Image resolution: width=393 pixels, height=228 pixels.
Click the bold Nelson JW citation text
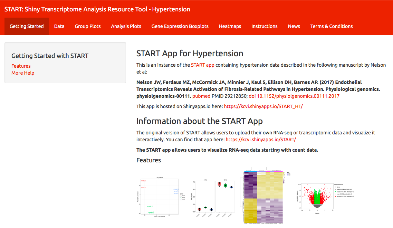click(x=258, y=89)
